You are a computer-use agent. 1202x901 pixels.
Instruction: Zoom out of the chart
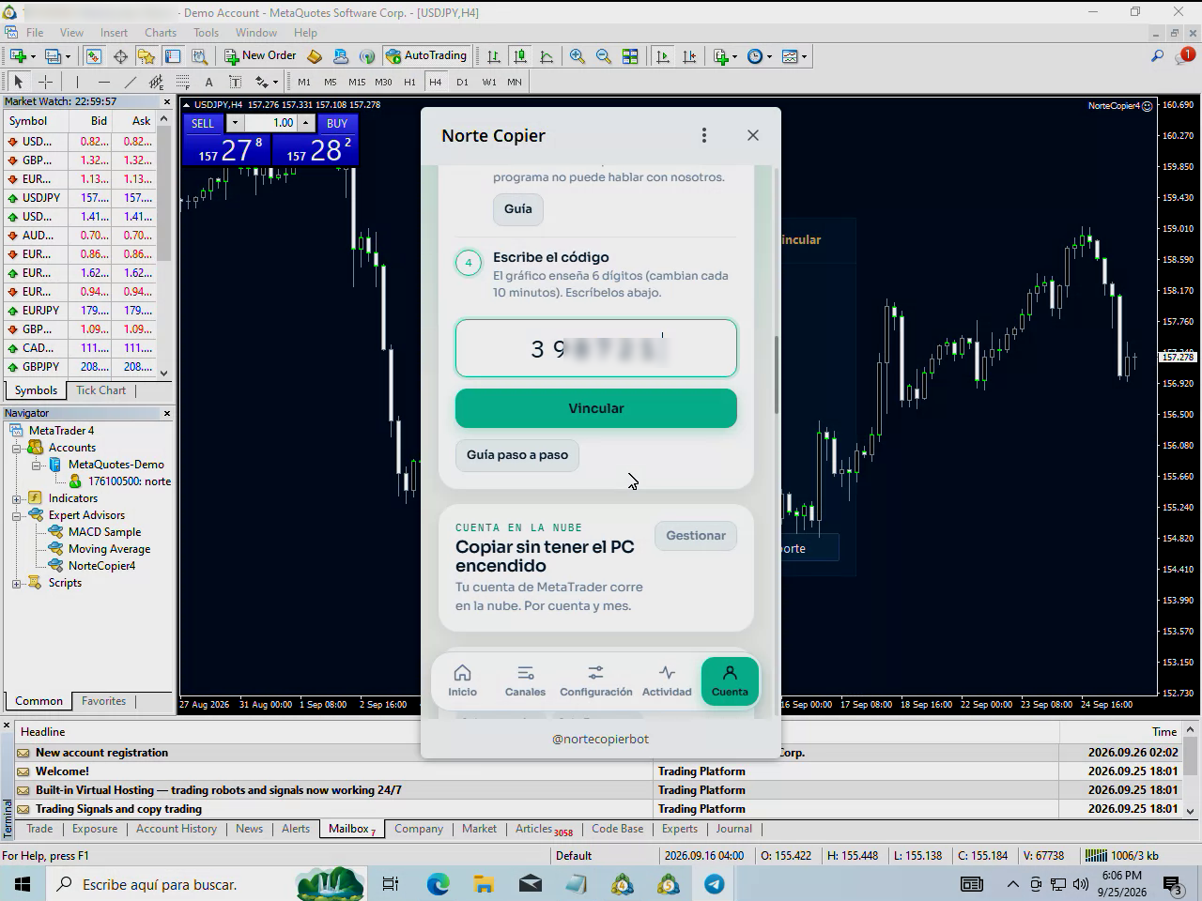click(603, 56)
